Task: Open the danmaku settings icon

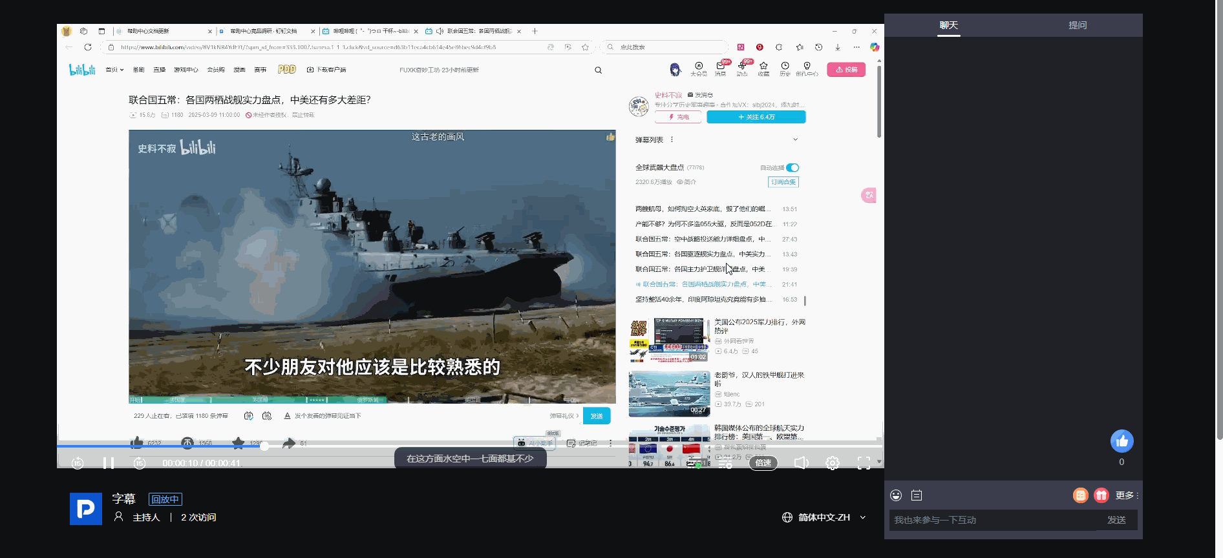Action: point(267,416)
